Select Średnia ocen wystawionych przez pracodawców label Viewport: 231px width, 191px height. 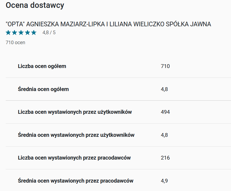tap(75, 181)
